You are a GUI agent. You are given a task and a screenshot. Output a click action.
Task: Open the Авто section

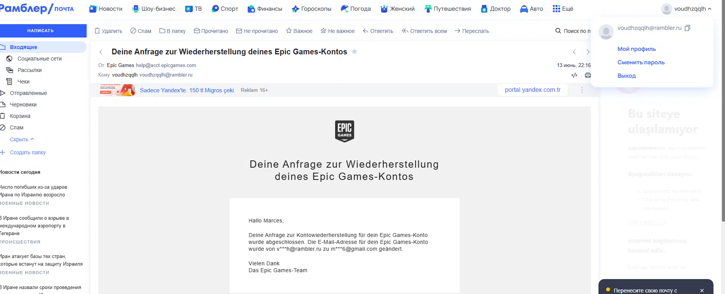pos(531,8)
